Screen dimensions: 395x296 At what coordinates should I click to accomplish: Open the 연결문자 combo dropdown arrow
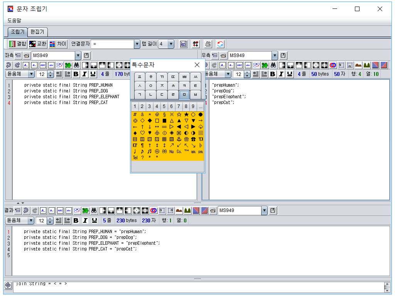137,44
